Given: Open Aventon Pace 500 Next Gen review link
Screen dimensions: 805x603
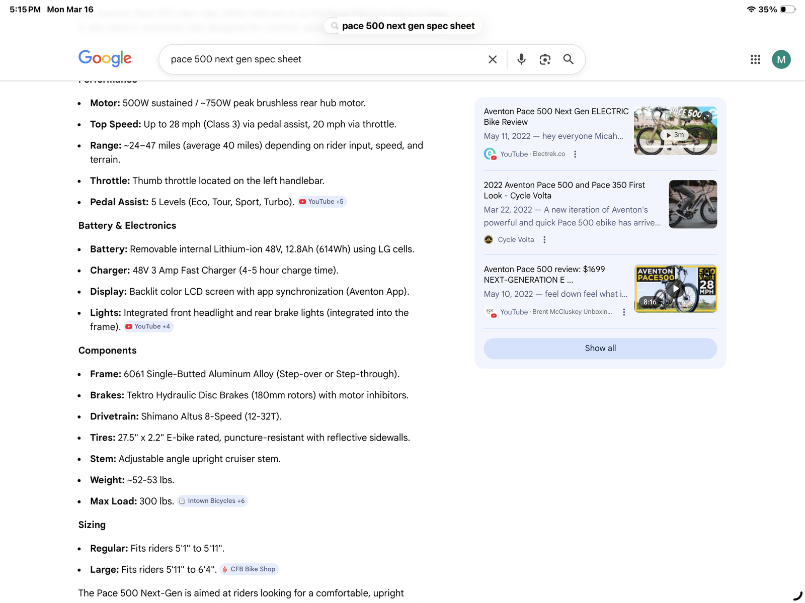Looking at the screenshot, I should (555, 117).
